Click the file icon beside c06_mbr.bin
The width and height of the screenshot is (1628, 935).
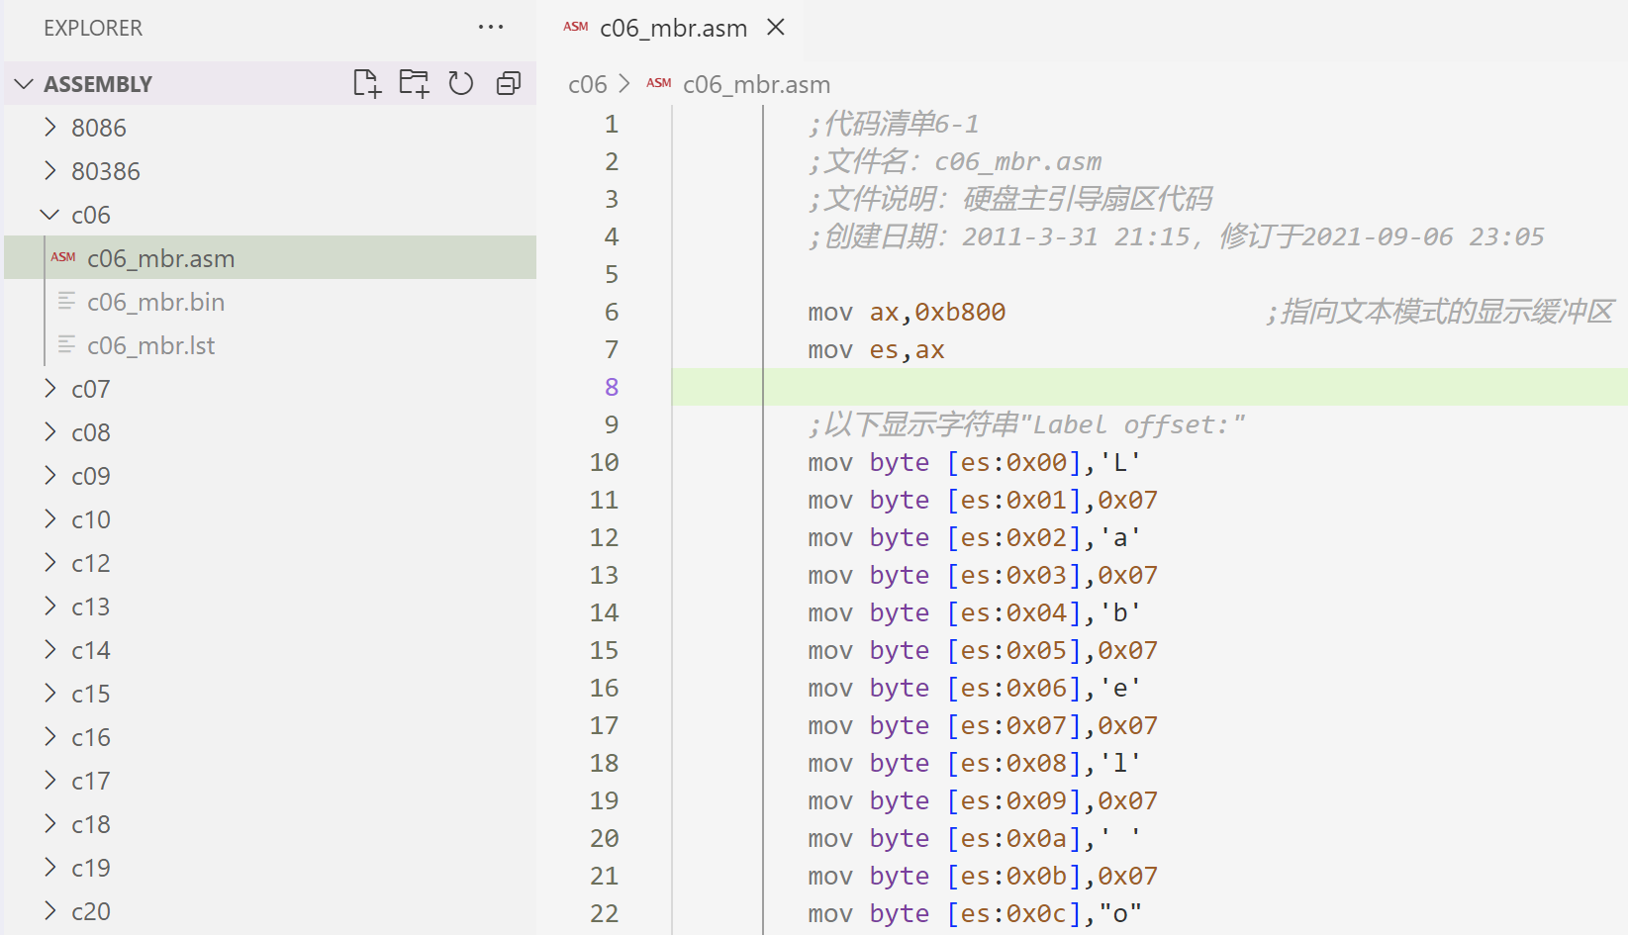[x=66, y=301]
